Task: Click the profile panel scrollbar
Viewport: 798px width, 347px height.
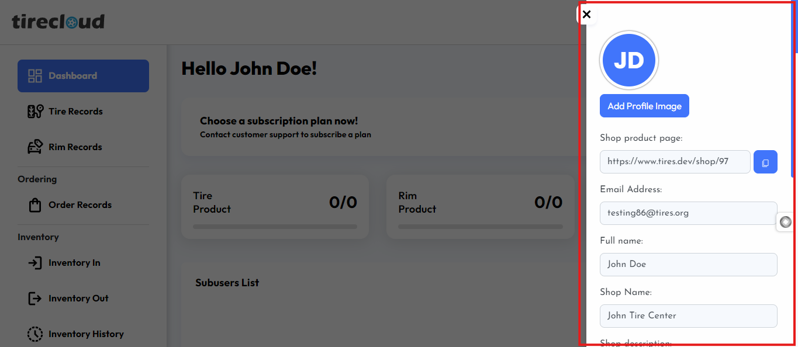Action: coord(794,29)
